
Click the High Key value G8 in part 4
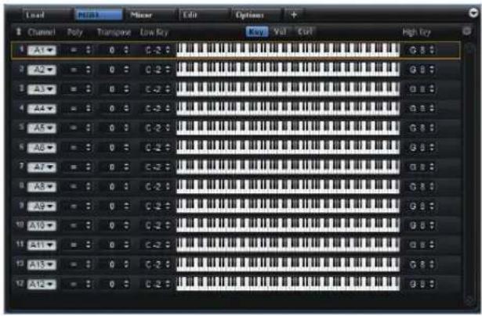point(418,109)
